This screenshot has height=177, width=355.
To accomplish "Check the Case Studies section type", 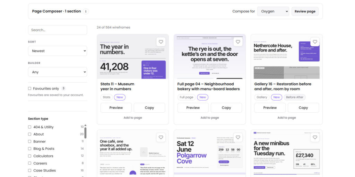I will tap(30, 170).
